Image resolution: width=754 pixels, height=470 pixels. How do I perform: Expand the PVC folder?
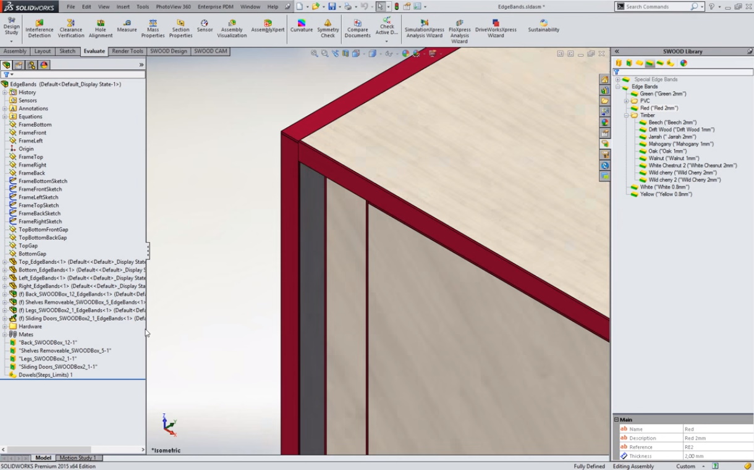pos(626,101)
